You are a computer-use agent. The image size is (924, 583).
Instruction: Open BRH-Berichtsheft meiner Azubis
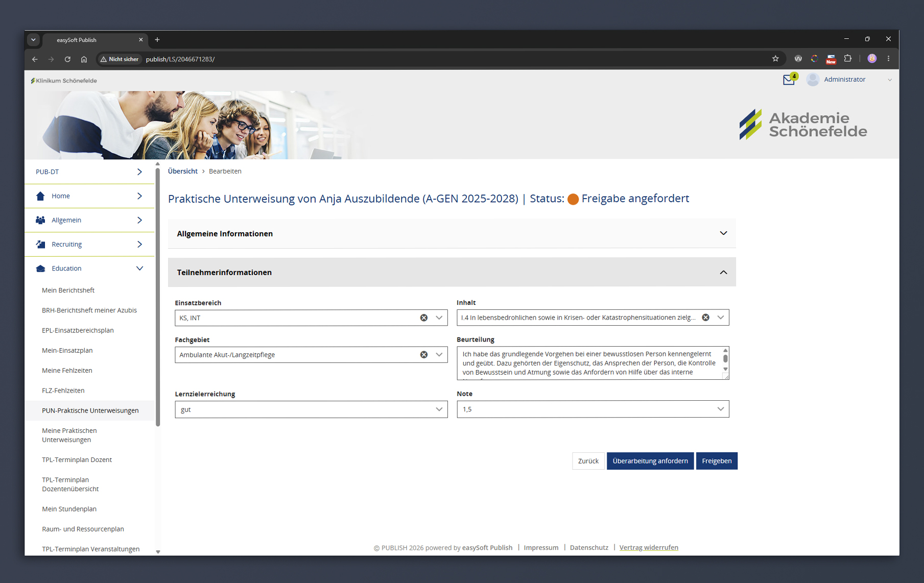[89, 310]
